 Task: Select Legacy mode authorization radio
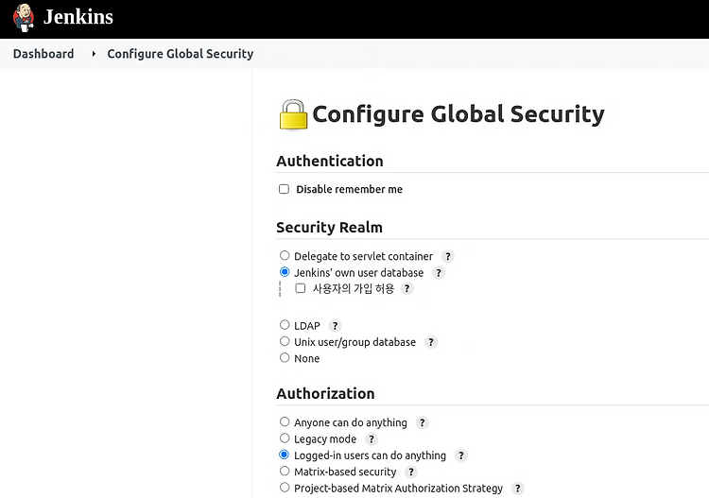pyautogui.click(x=285, y=438)
